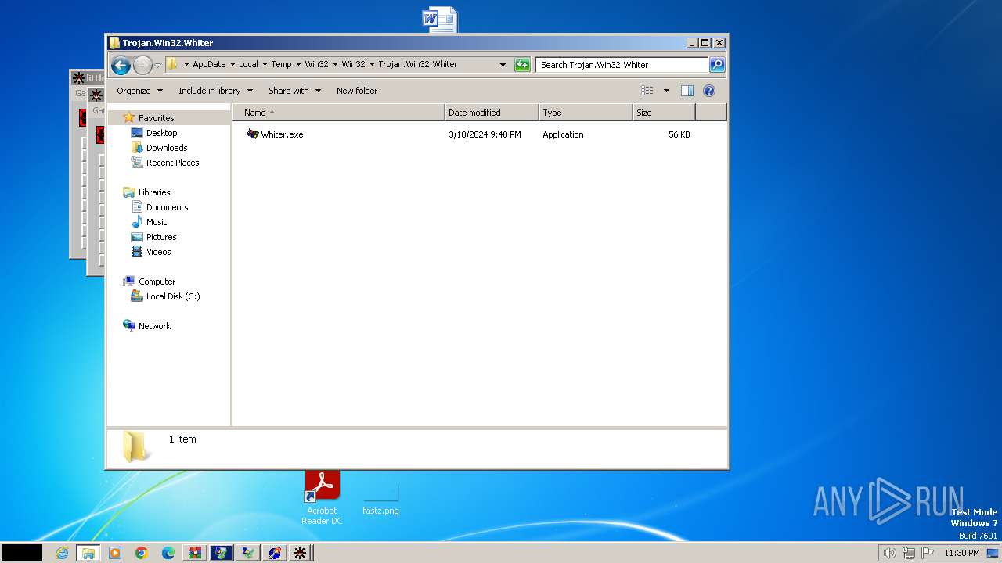This screenshot has width=1002, height=563.
Task: Click the New folder button
Action: [x=357, y=91]
